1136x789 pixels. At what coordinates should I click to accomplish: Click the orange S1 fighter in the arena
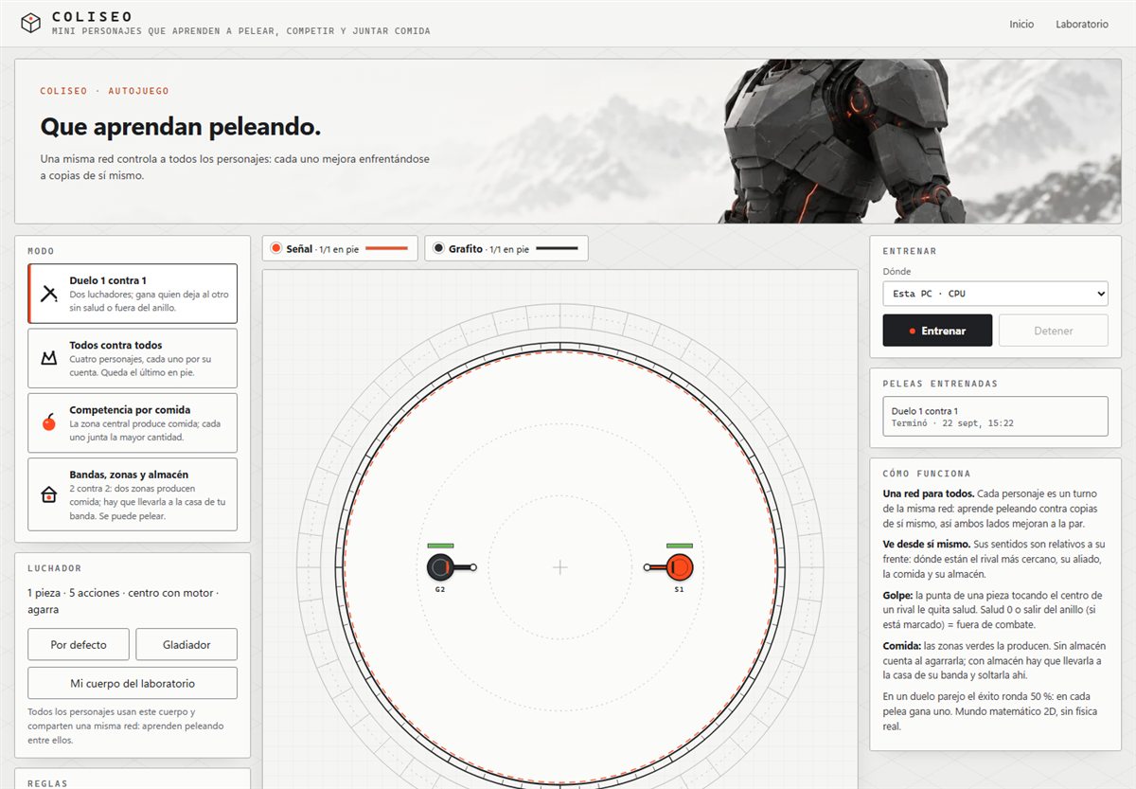[x=678, y=567]
